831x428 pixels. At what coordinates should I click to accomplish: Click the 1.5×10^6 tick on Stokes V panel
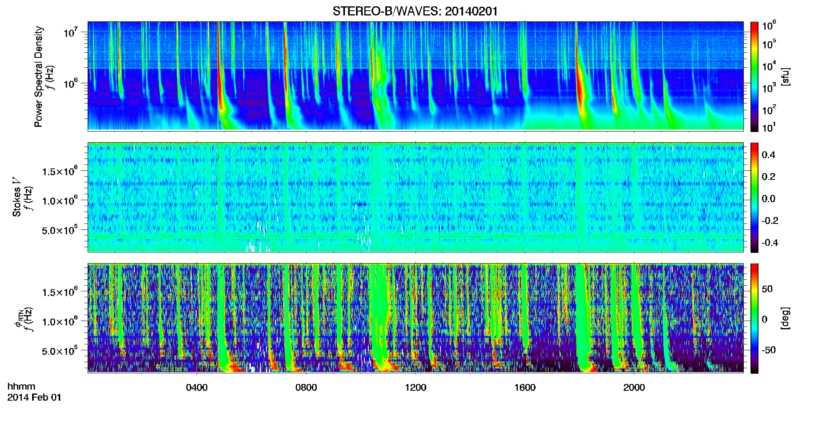click(x=60, y=171)
